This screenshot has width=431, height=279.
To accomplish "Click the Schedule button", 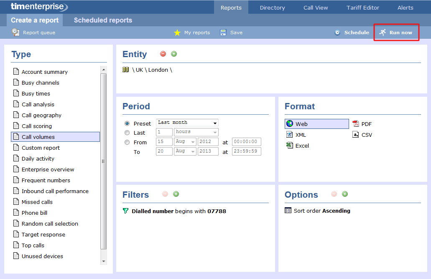I will [x=352, y=33].
